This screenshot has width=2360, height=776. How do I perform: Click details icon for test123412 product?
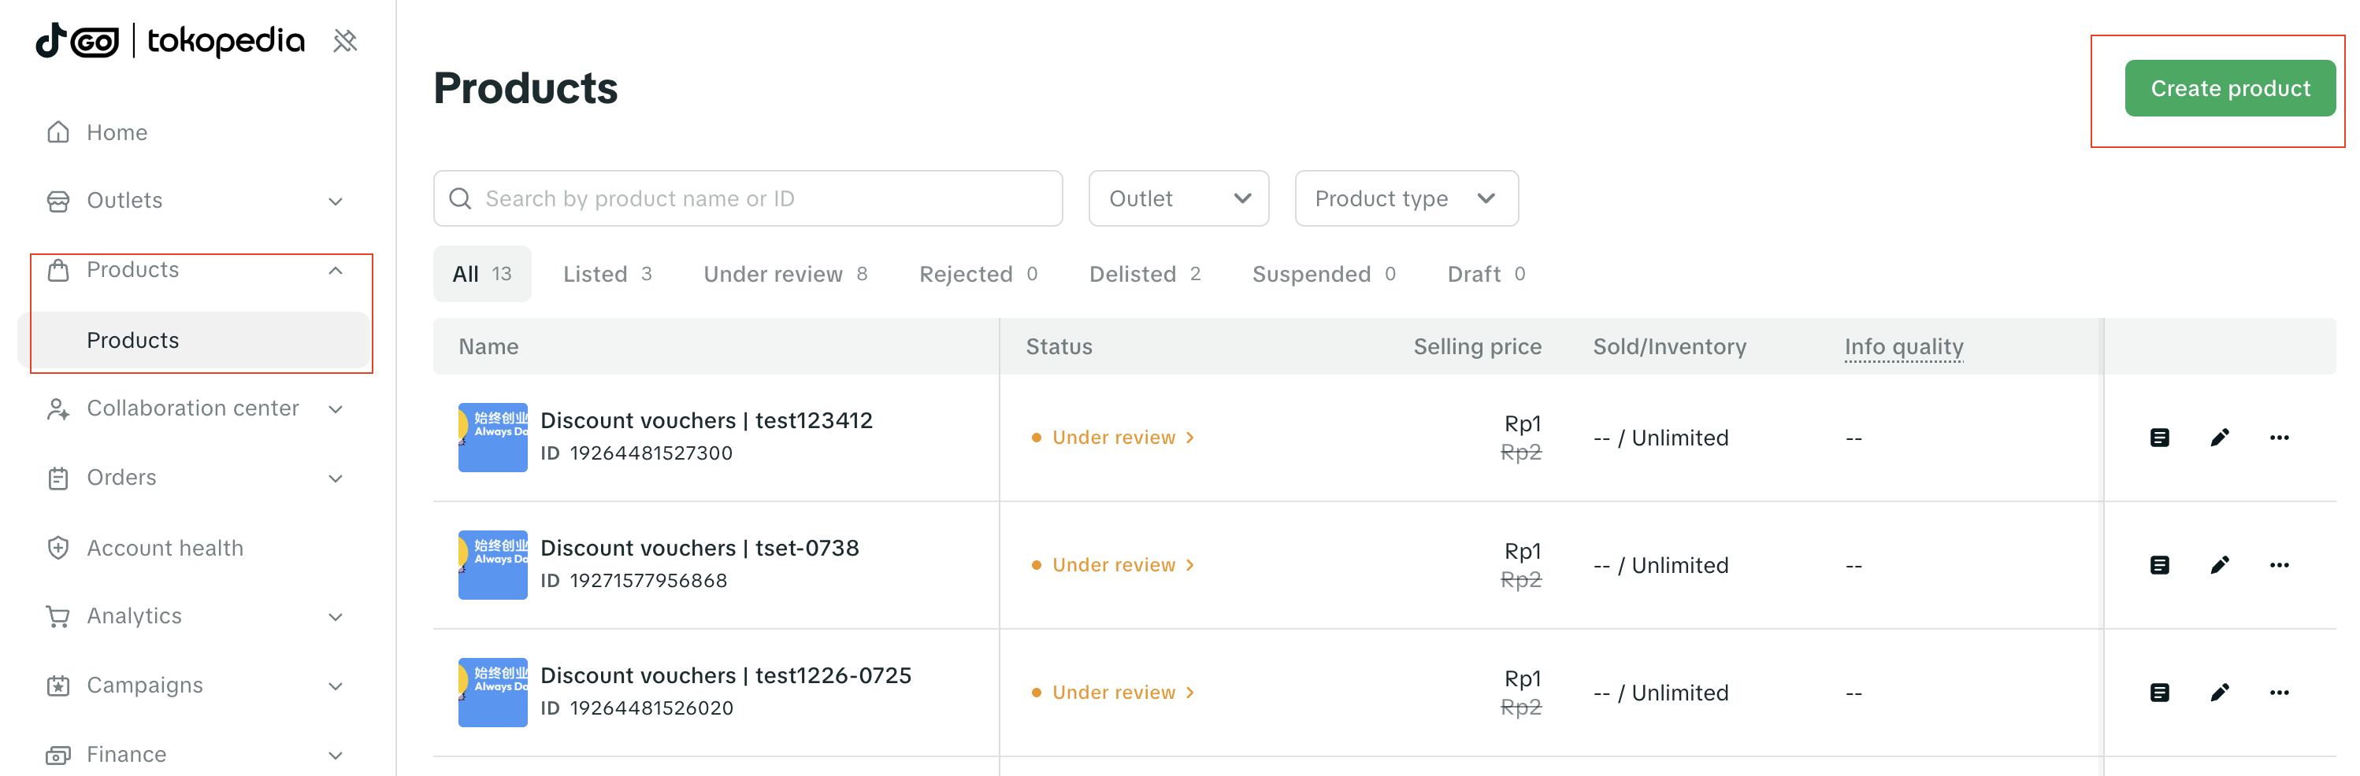pyautogui.click(x=2159, y=438)
